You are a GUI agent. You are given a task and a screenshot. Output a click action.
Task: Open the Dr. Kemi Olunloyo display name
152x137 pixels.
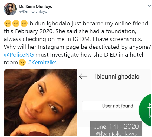(x=36, y=6)
